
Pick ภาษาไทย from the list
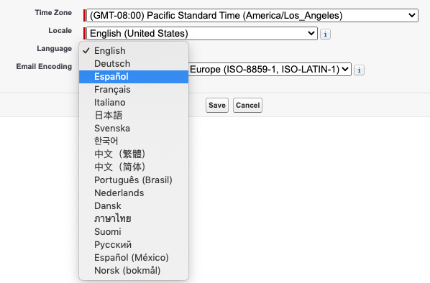point(134,218)
